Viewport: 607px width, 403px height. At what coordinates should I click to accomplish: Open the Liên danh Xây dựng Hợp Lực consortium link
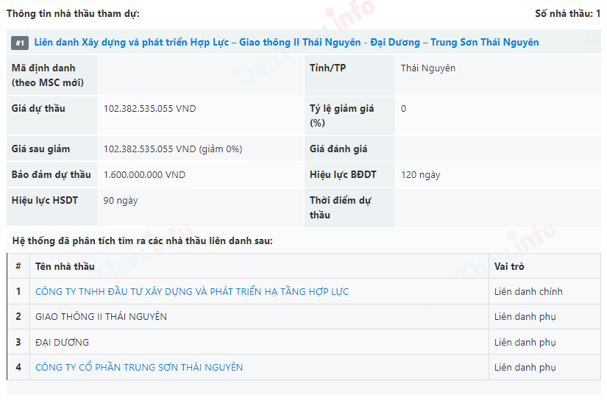pos(286,42)
